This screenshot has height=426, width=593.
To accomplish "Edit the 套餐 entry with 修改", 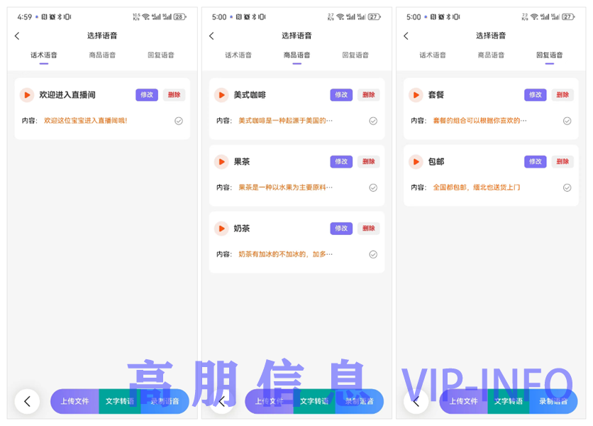I will click(536, 95).
